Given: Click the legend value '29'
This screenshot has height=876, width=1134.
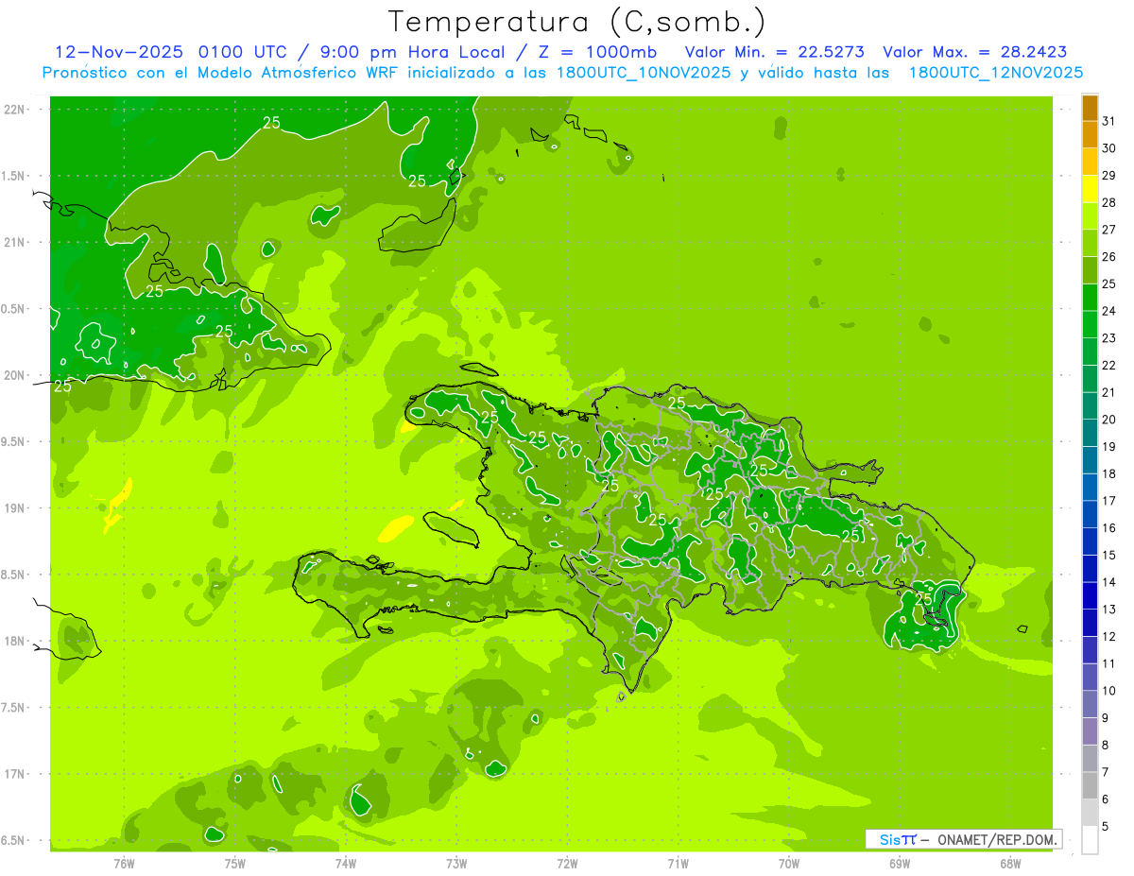Looking at the screenshot, I should tap(1108, 176).
